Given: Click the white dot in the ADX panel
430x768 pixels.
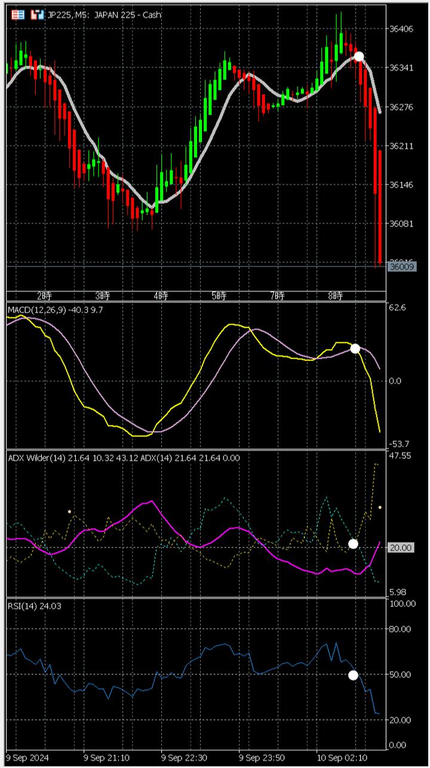Looking at the screenshot, I should (x=353, y=543).
